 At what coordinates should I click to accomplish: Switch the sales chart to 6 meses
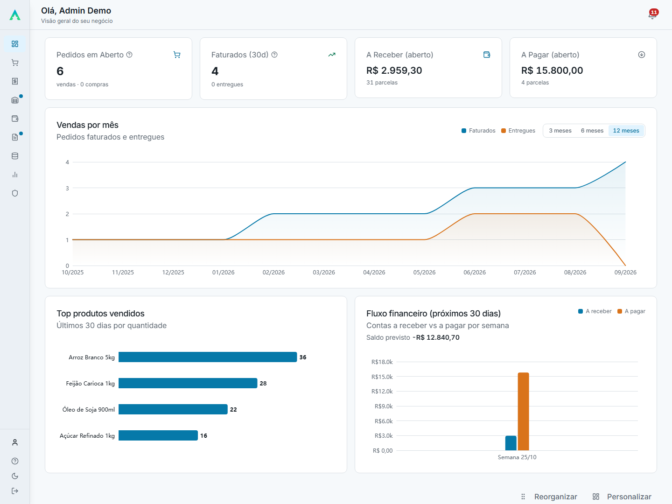point(592,131)
